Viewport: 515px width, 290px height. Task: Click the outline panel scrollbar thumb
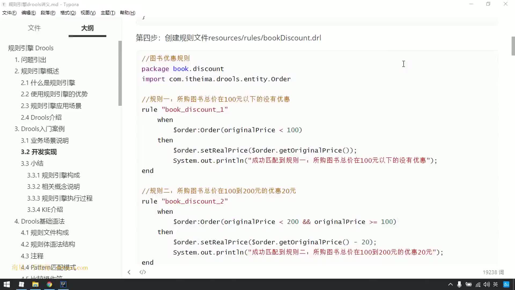click(x=120, y=73)
